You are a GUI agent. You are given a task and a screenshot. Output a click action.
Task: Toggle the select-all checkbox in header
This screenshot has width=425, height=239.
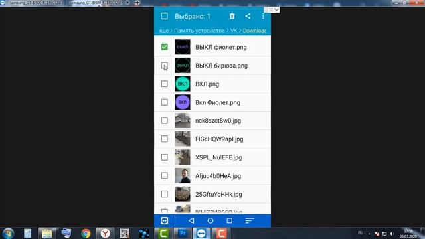click(x=164, y=16)
